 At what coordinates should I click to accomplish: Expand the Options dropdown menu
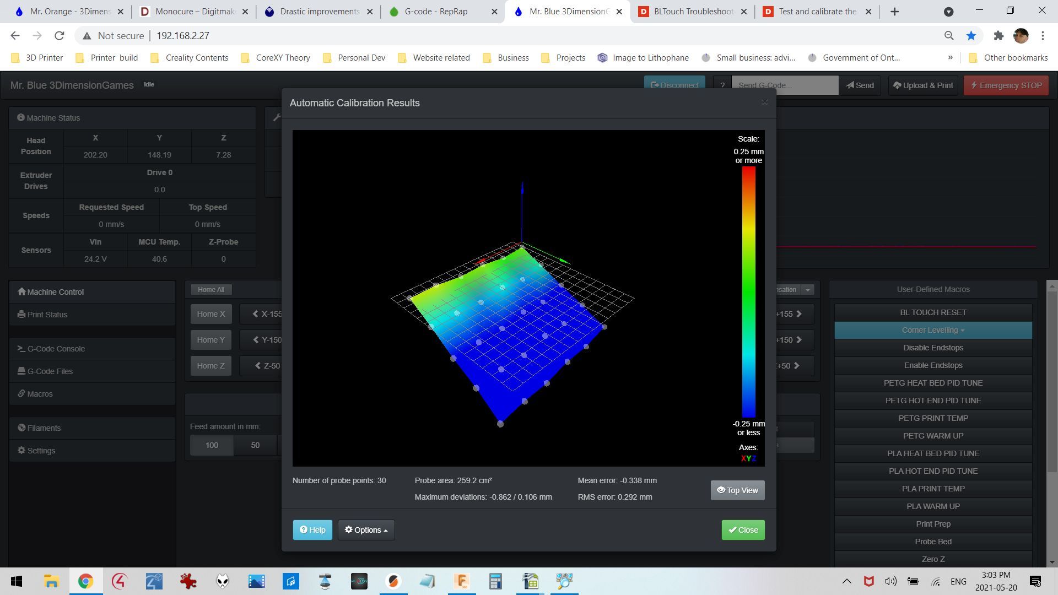click(365, 529)
